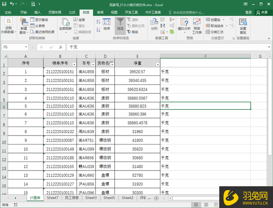273x208 pixels.
Task: Switch to Normal view in status bar
Action: click(x=196, y=205)
